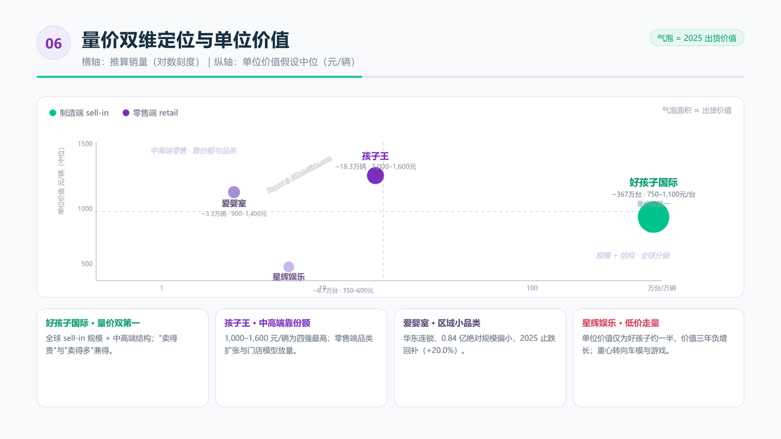Click the 单位价值仅为好孩子约一半 body text

[x=655, y=344]
